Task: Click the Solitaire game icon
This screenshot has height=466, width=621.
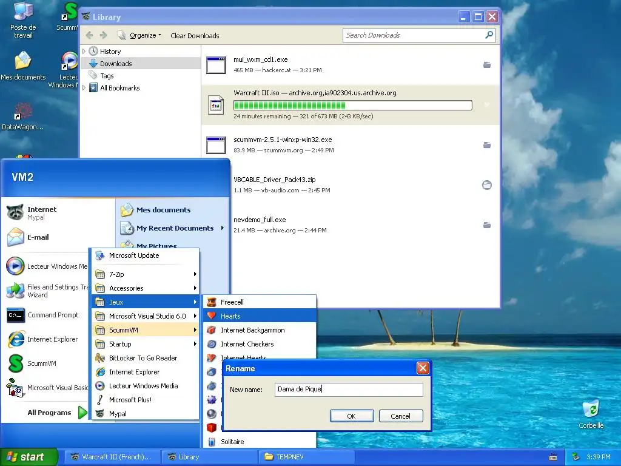Action: [212, 442]
